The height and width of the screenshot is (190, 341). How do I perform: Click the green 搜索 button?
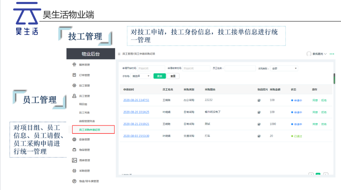[x=159, y=76]
